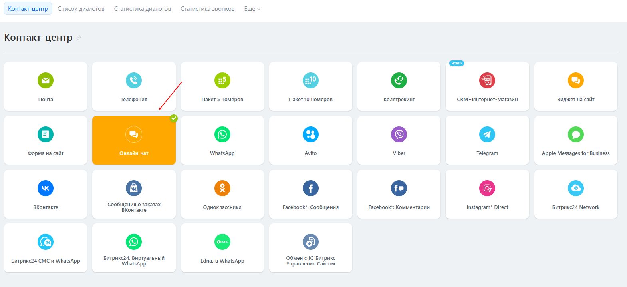Click the Instagram Direct icon
Screen dimensions: 627x287
487,188
